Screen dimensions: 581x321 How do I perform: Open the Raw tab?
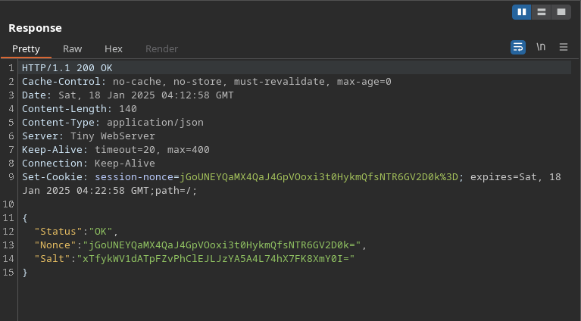point(73,48)
